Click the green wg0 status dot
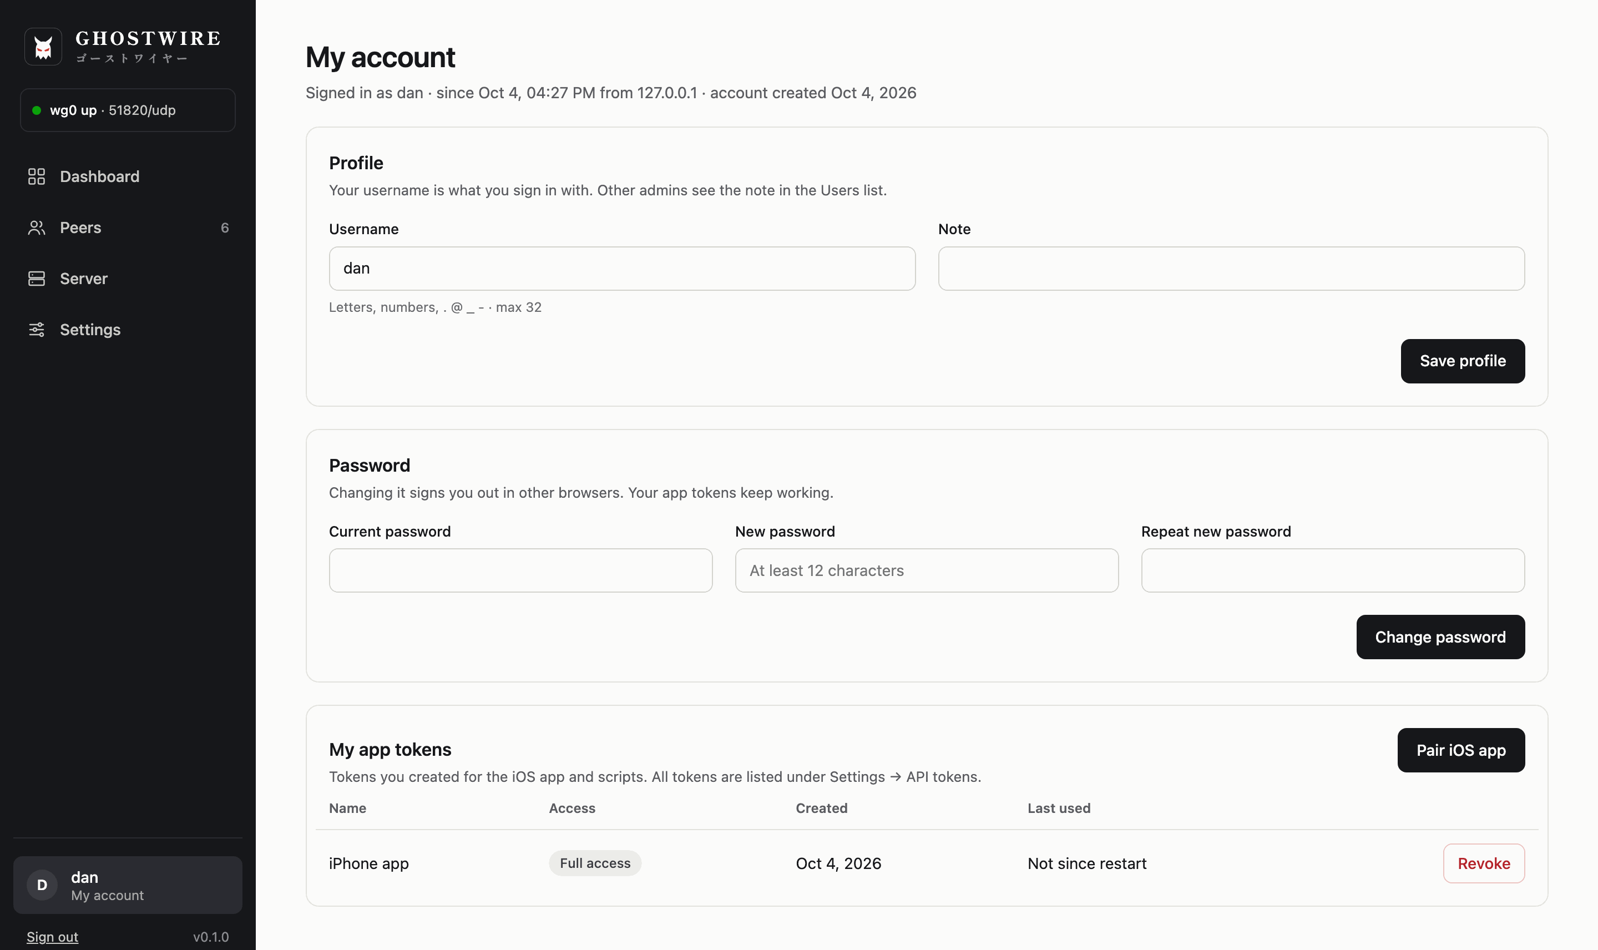Viewport: 1598px width, 950px height. click(x=37, y=110)
